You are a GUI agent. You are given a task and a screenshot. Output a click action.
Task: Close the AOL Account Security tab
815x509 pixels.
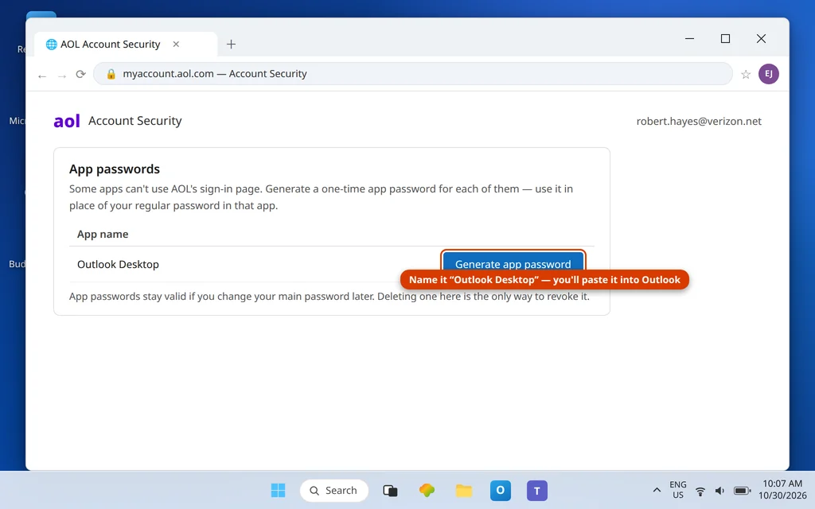[x=176, y=45]
